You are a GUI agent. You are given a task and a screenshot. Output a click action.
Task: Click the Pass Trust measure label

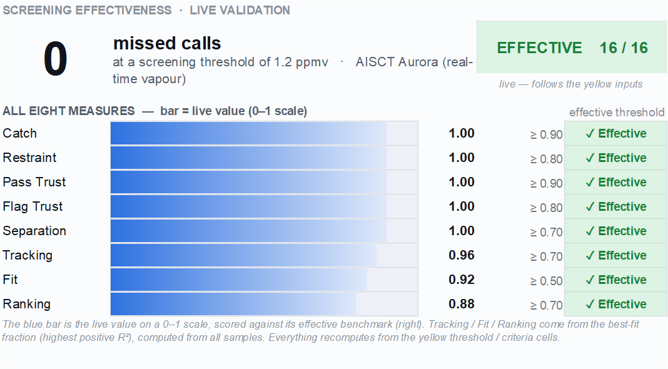(34, 182)
